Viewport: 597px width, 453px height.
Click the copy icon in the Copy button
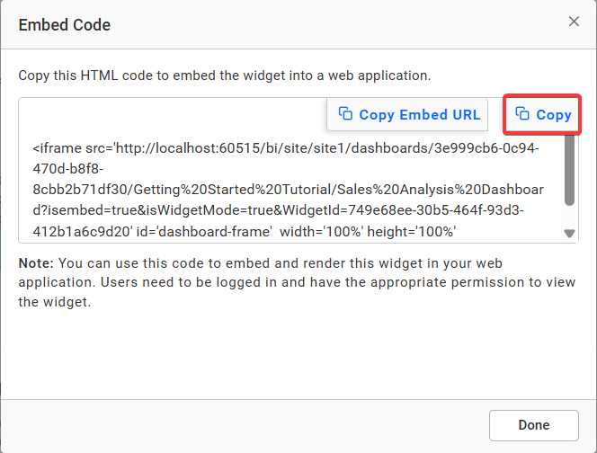pos(522,114)
